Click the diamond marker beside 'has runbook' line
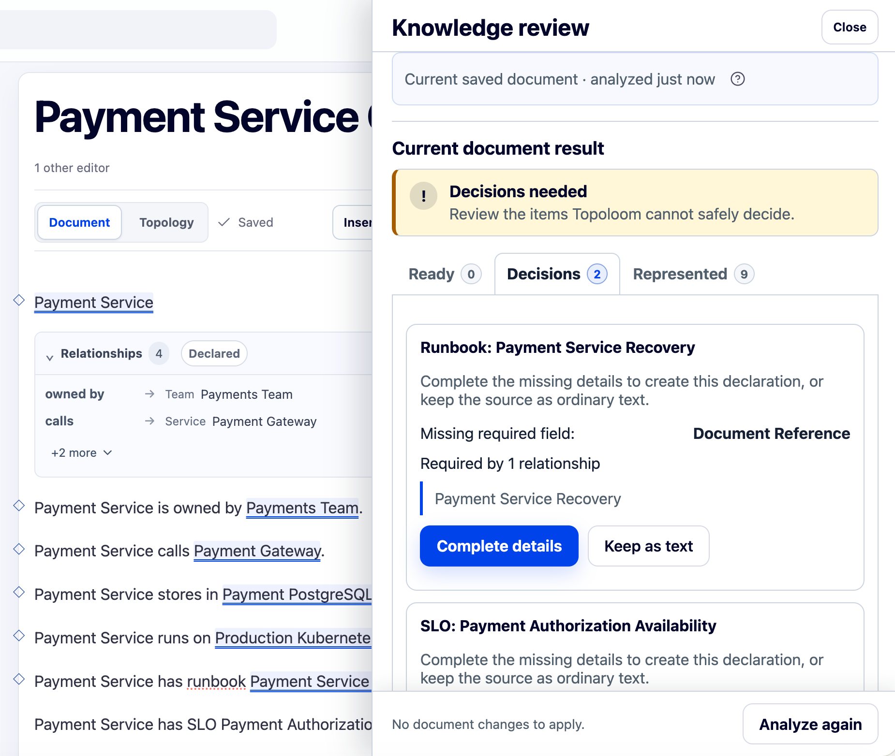 [19, 679]
